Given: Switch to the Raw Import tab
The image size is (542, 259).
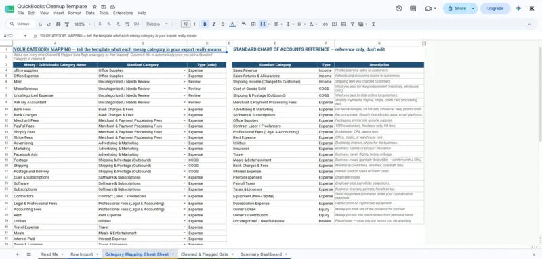Looking at the screenshot, I should click(82, 254).
